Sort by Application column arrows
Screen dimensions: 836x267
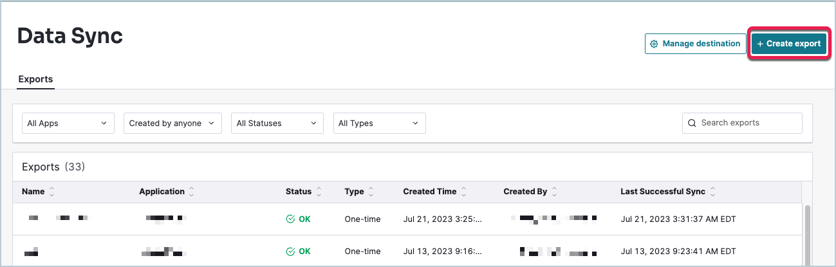[x=191, y=192]
